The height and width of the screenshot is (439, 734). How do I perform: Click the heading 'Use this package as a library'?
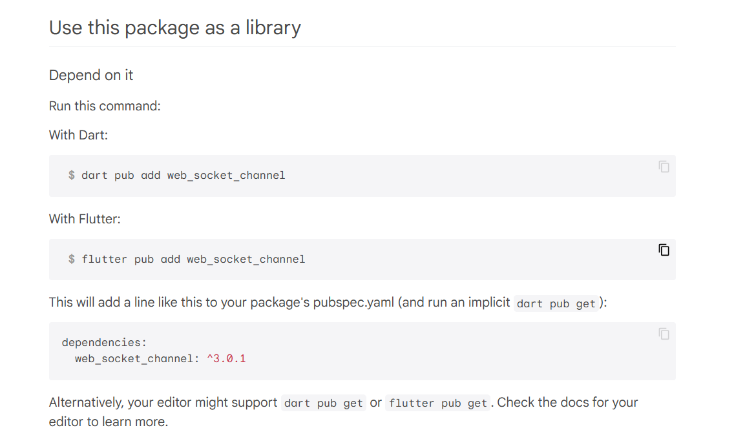(175, 28)
